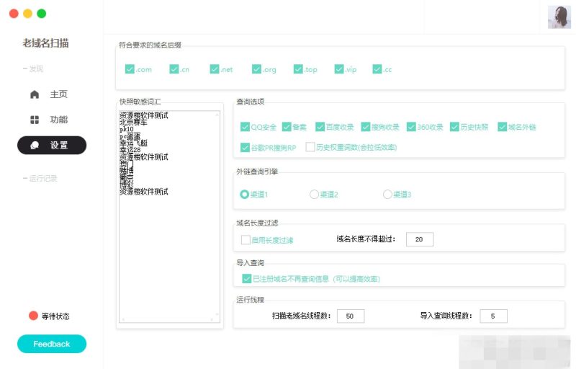Toggle the .net suffix checkbox
Viewport: 576px width, 369px height.
215,69
